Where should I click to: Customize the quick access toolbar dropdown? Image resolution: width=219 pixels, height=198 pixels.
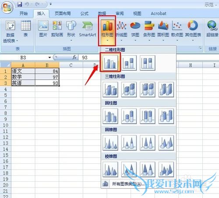51,4
